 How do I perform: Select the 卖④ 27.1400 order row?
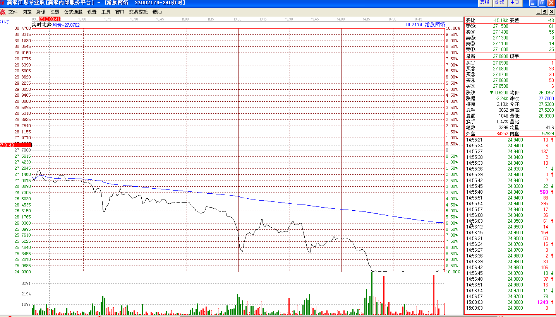point(510,32)
